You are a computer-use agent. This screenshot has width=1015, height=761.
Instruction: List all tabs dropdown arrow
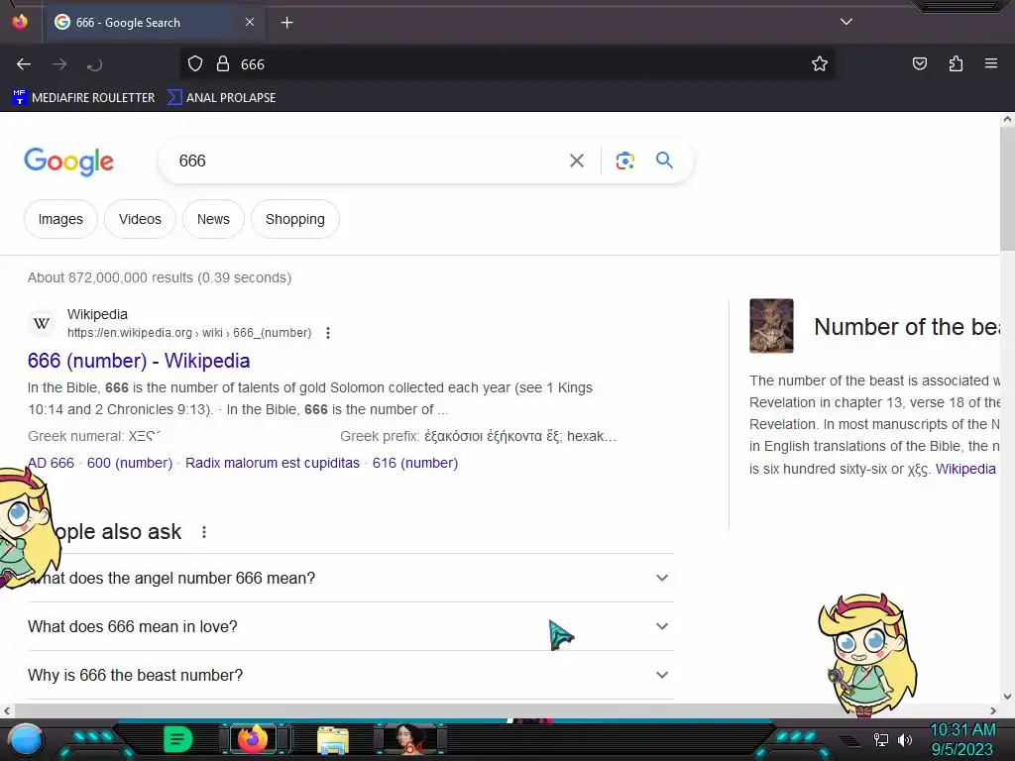(846, 22)
